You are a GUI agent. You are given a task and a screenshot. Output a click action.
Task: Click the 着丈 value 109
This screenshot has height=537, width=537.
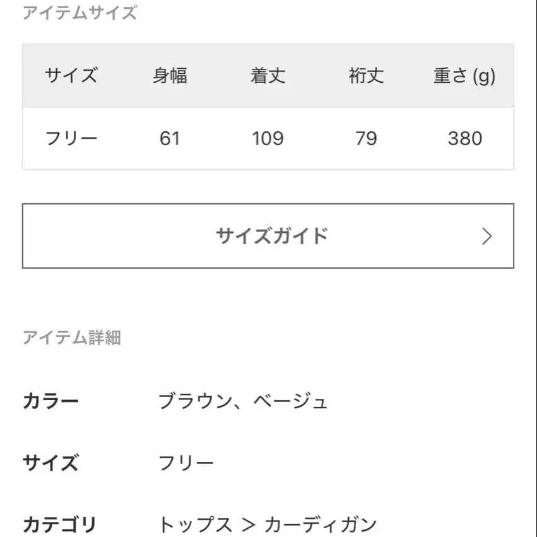[x=268, y=138]
